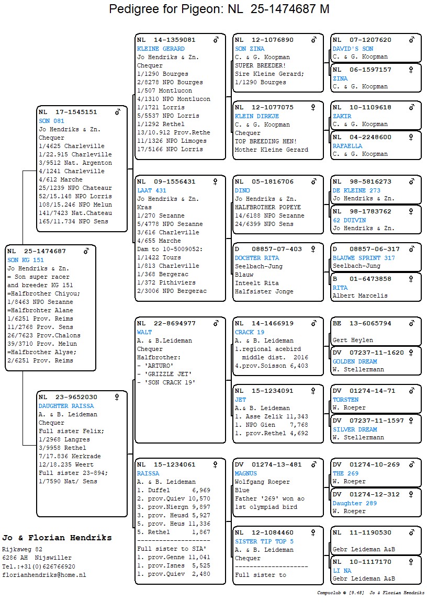Image resolution: width=427 pixels, height=613 pixels.
Task: Select the SON KG 151 name link
Action: pyautogui.click(x=26, y=260)
